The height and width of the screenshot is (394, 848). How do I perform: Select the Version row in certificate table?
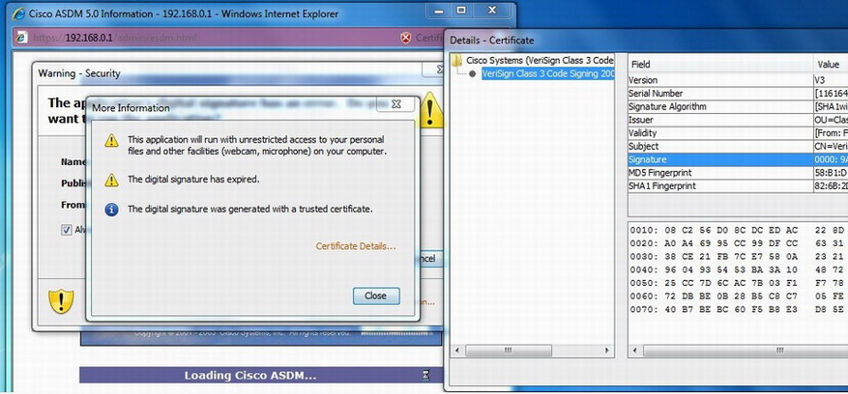738,80
